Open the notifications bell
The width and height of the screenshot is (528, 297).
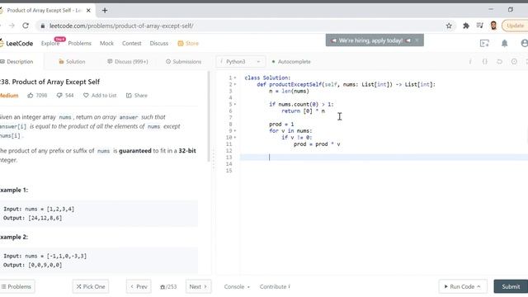coord(504,43)
